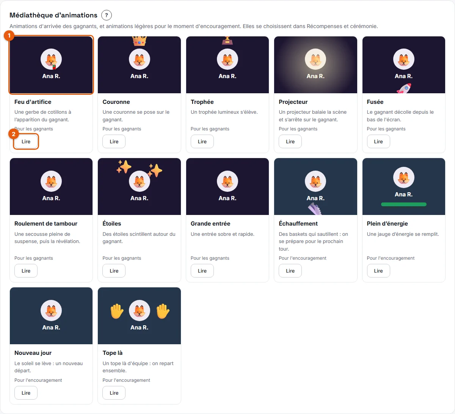Select the Étoiles sparkles preview thumbnail
Viewport: 455px width, 414px height.
tap(139, 187)
